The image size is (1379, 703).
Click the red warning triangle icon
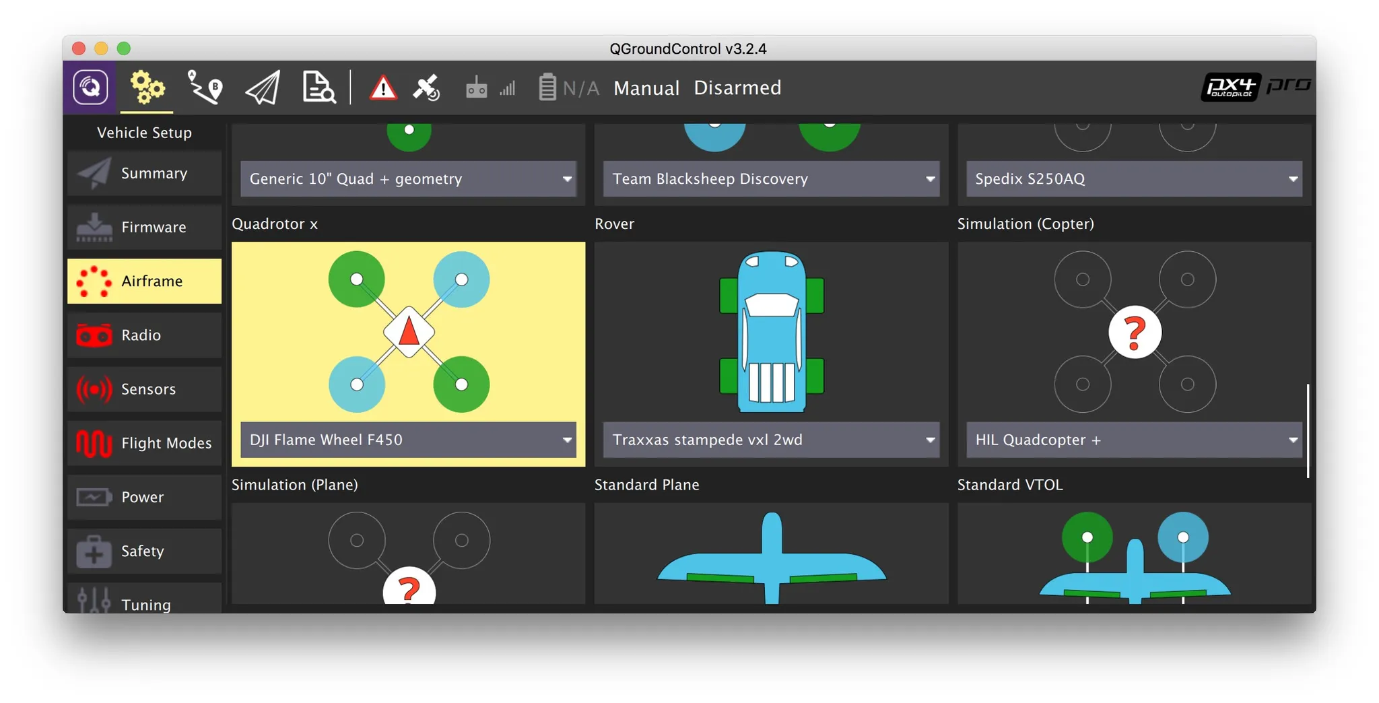point(382,88)
